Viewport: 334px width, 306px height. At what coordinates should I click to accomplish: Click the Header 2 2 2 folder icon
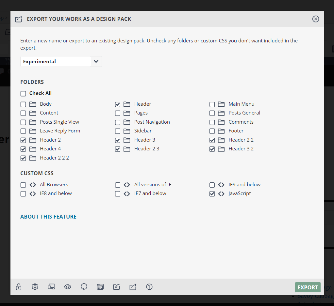(33, 158)
